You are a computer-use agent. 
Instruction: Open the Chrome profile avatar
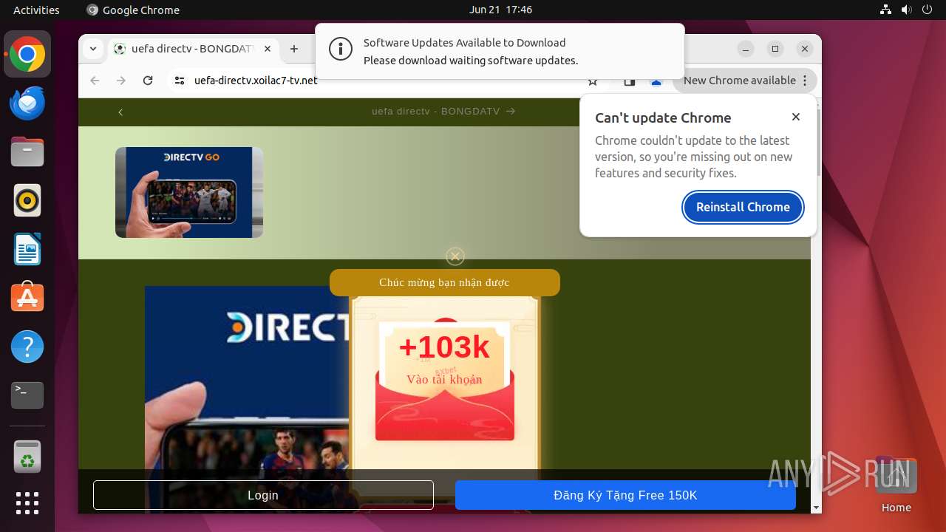tap(656, 81)
